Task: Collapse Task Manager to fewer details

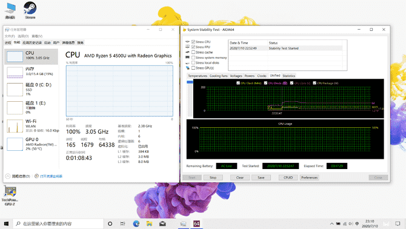Action: point(18,176)
